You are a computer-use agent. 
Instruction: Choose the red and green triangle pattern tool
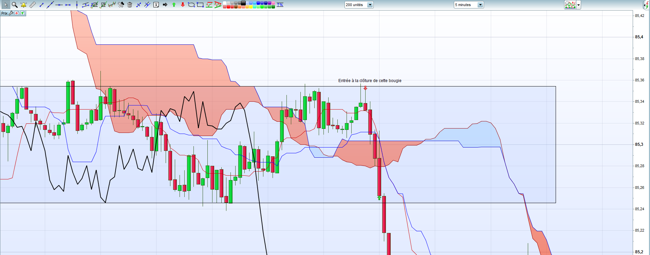pos(218,5)
